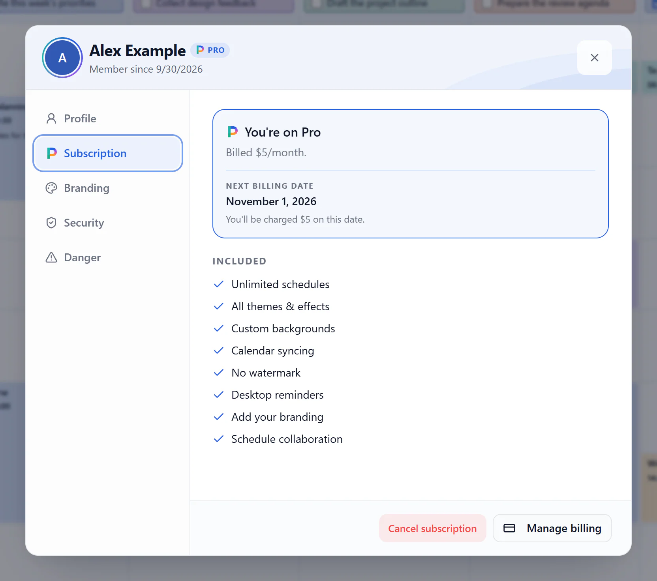Click the Subscription P logo icon

coord(52,153)
